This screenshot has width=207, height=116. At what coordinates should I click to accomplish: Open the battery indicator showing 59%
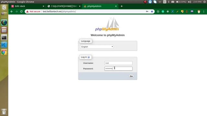pyautogui.click(x=181, y=2)
